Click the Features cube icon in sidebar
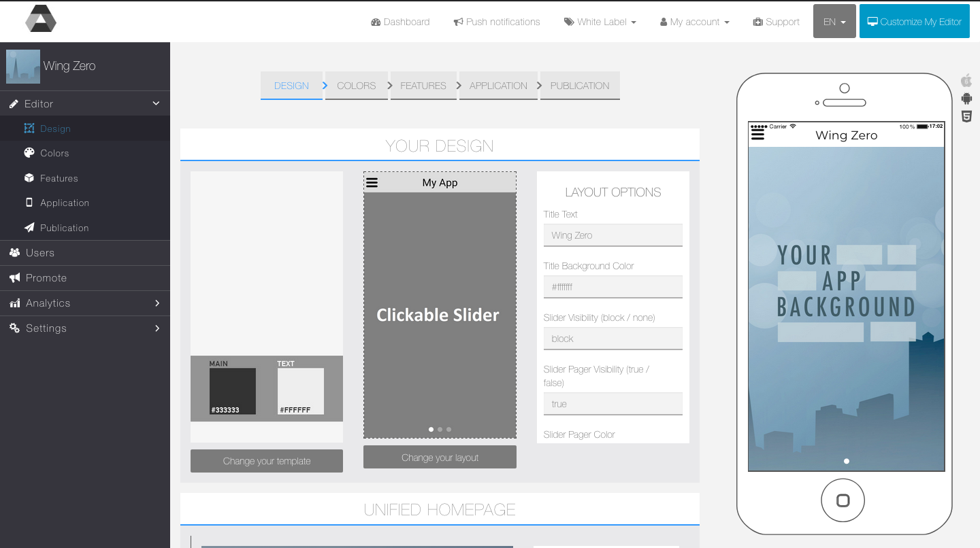The image size is (980, 548). coord(29,178)
